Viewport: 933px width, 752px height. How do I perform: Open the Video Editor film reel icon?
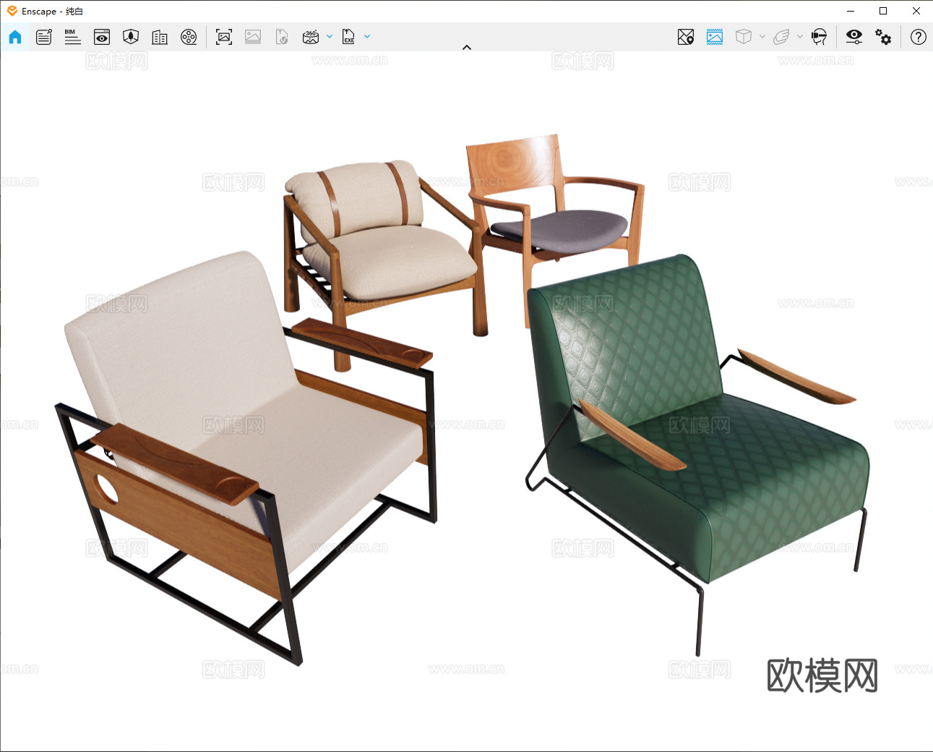point(189,37)
